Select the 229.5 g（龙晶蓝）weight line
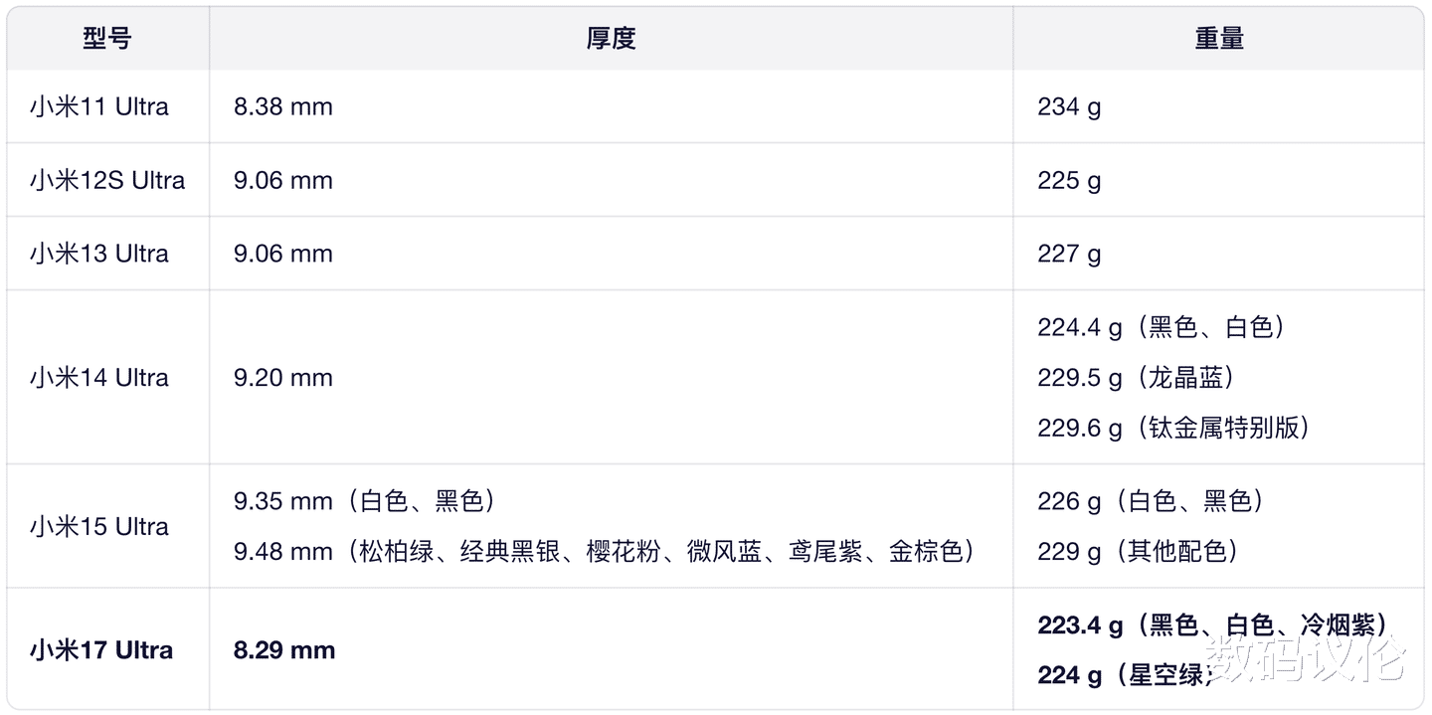1432x715 pixels. click(x=1137, y=377)
